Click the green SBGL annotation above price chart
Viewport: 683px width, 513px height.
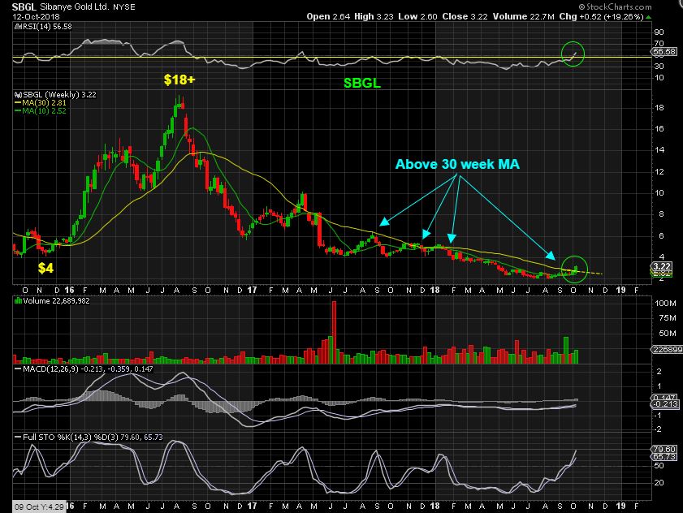click(x=362, y=83)
